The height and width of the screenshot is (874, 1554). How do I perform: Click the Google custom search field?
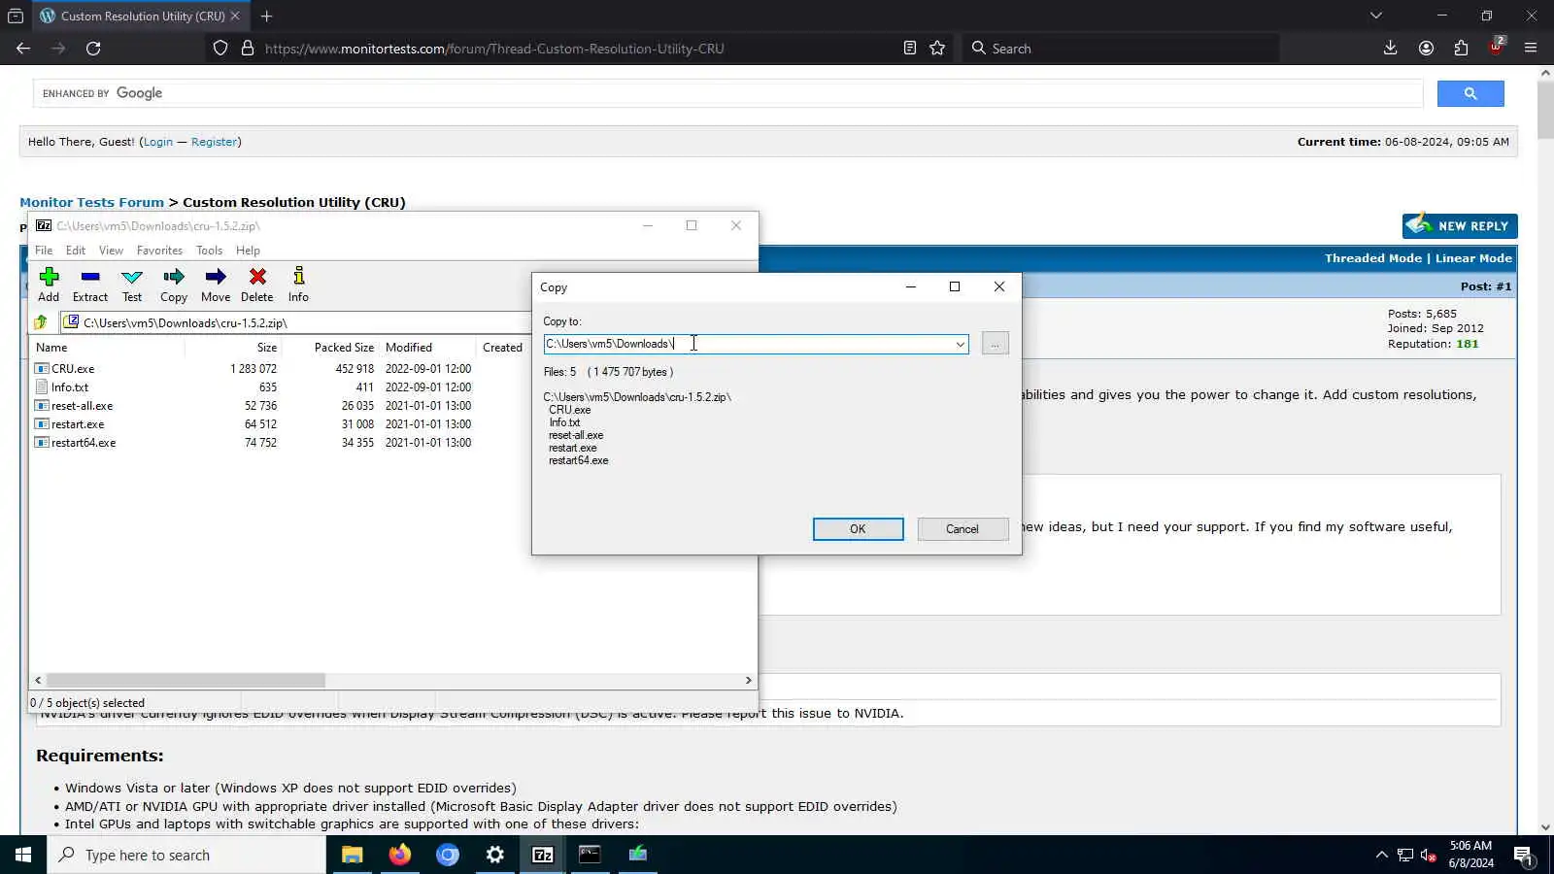728,93
